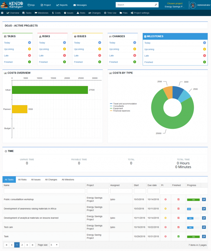Open edit icon for Development of analytical materials
This screenshot has width=211, height=251.
204,218
